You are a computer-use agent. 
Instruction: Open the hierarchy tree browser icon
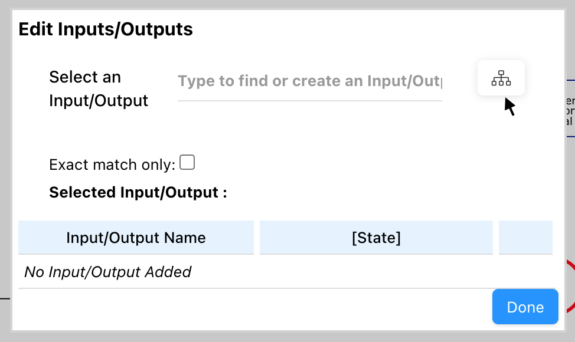pyautogui.click(x=501, y=78)
